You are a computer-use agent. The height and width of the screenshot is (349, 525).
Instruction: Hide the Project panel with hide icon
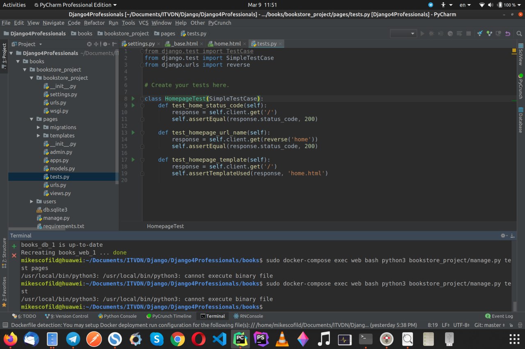pos(114,44)
